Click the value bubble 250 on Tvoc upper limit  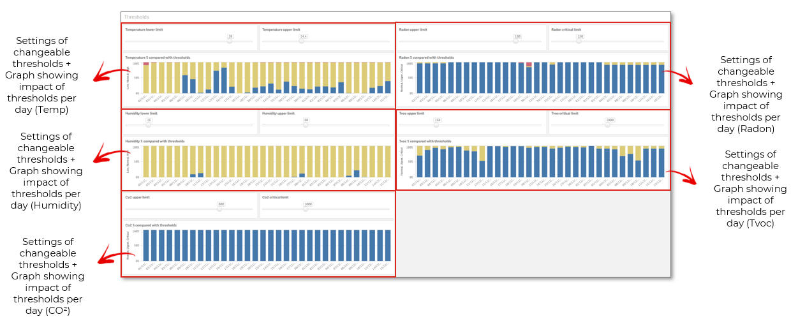(x=438, y=120)
